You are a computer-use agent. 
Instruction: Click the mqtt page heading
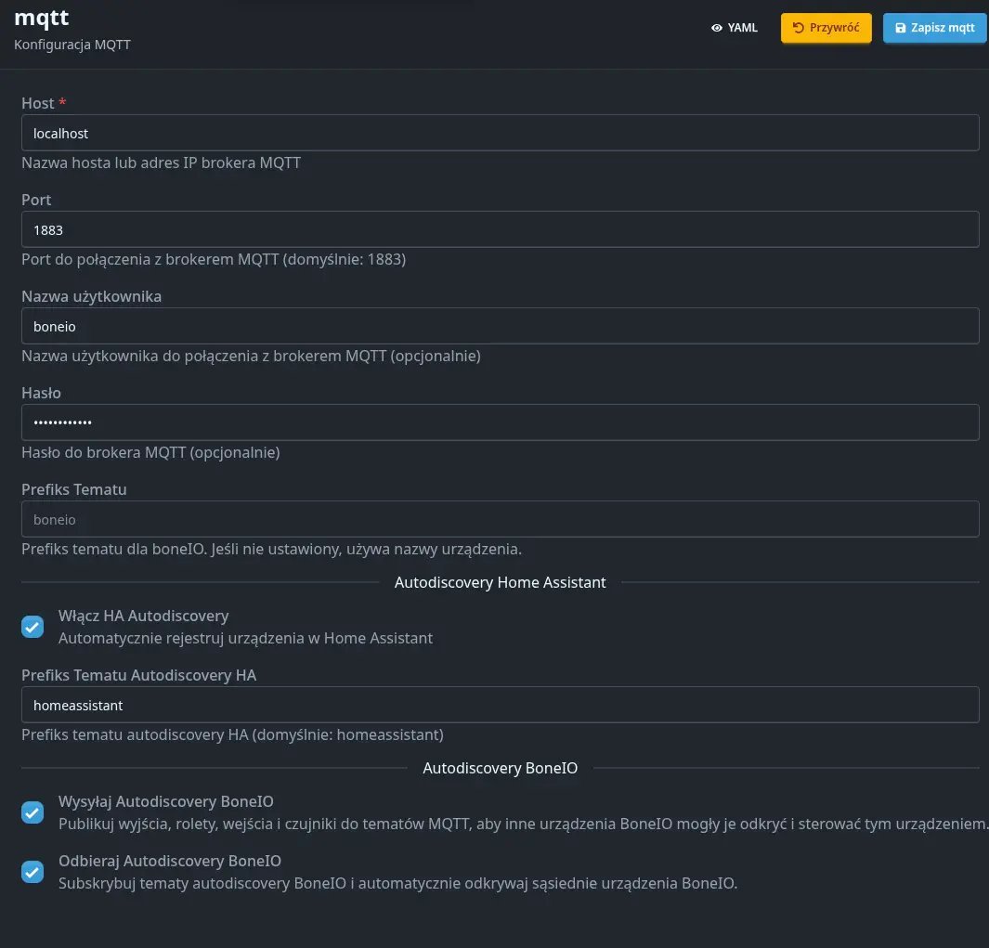click(42, 17)
